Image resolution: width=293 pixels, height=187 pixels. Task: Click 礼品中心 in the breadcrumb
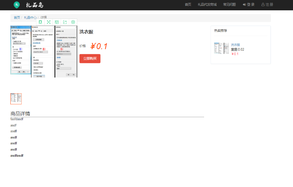tap(30, 17)
